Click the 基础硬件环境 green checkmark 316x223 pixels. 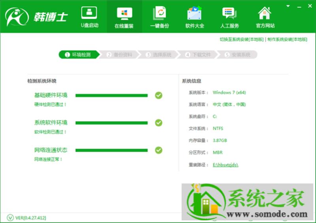click(x=159, y=95)
